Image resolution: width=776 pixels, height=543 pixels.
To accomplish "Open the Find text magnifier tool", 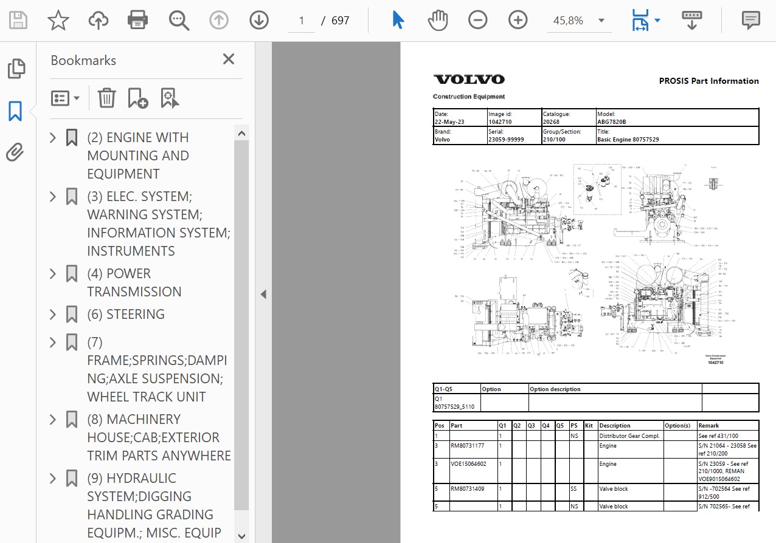I will click(179, 21).
